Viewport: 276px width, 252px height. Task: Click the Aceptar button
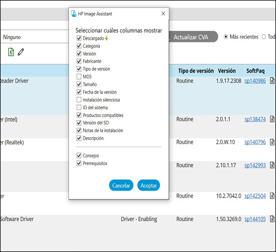tap(148, 185)
